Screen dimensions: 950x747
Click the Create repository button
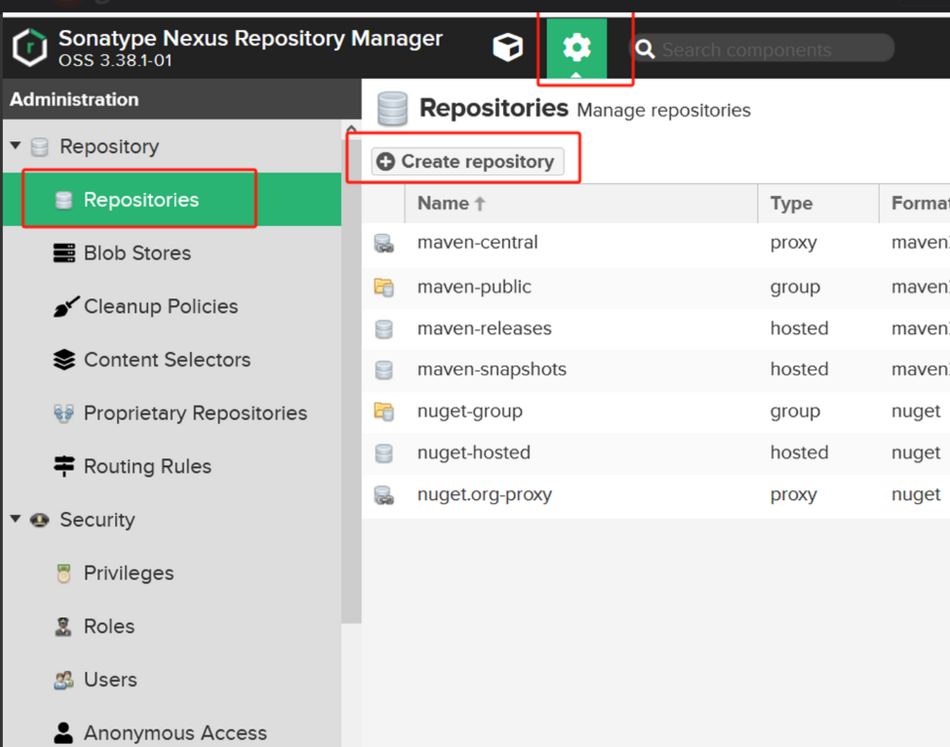[467, 161]
